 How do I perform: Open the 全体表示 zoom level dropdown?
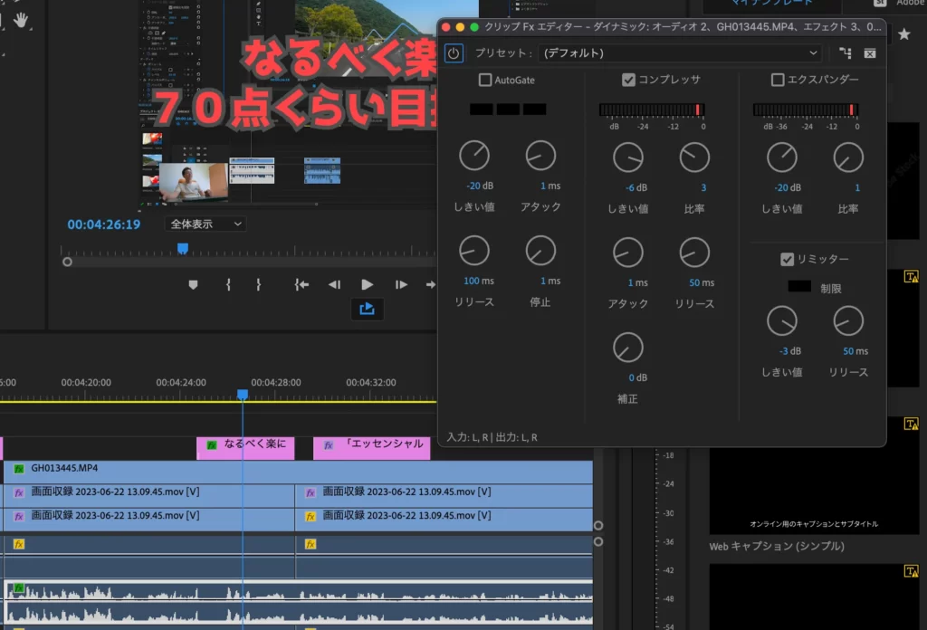point(205,224)
